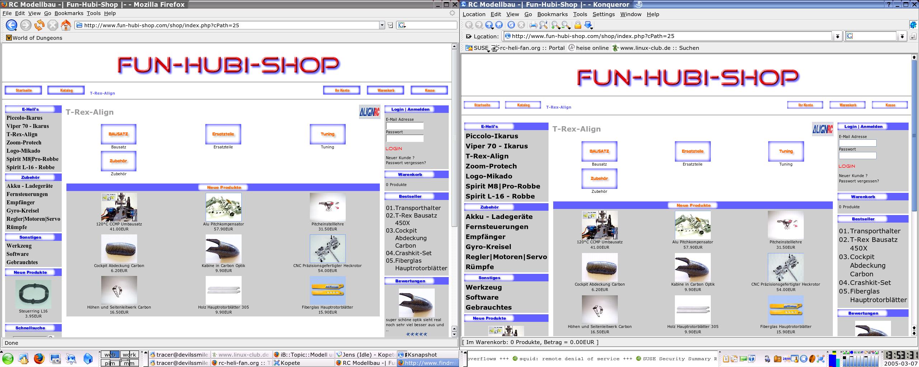919x367 pixels.
Task: Click the Klipper clipboard icon in system tray
Action: pyautogui.click(x=726, y=359)
